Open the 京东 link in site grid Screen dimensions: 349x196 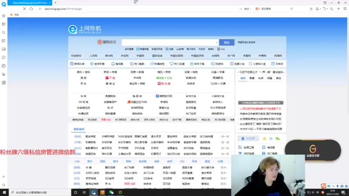pyautogui.click(x=83, y=84)
